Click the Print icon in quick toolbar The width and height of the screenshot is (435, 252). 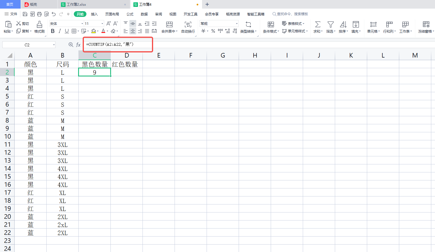click(39, 14)
